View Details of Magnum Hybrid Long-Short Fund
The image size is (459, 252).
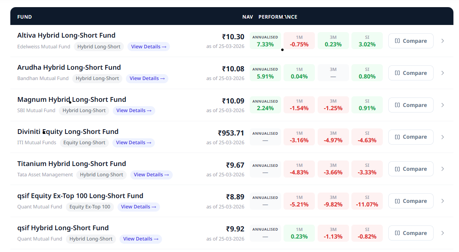click(x=134, y=111)
